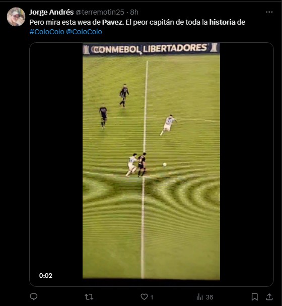
Task: View analytics via the bar chart icon
Action: tap(199, 297)
